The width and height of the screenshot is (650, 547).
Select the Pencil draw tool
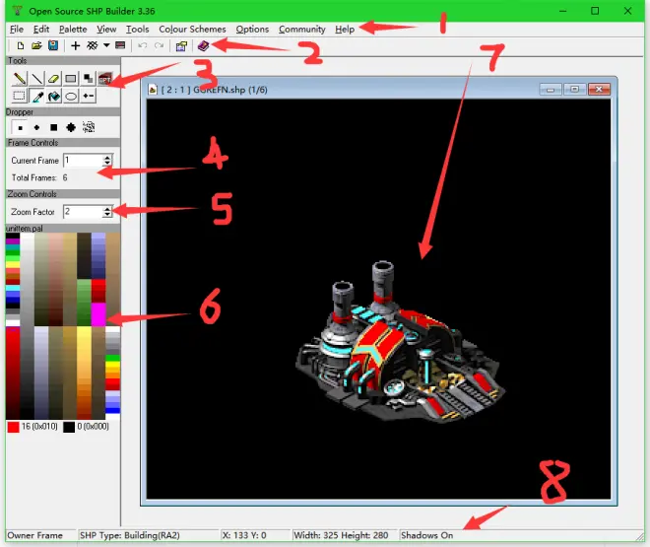[x=20, y=79]
